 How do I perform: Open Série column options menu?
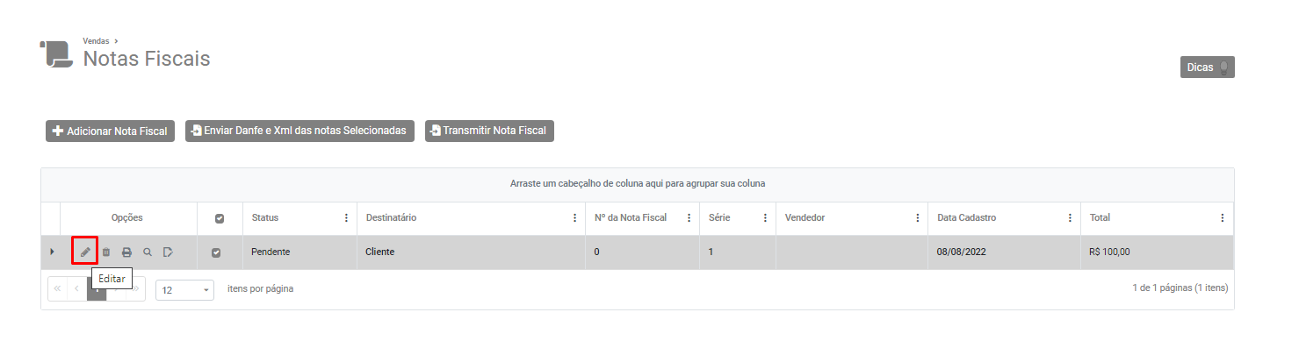click(x=765, y=218)
